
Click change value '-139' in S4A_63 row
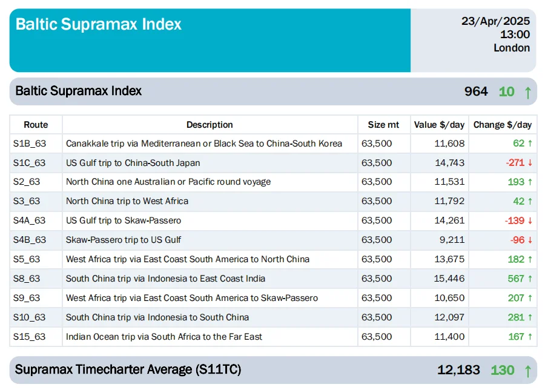coord(514,220)
